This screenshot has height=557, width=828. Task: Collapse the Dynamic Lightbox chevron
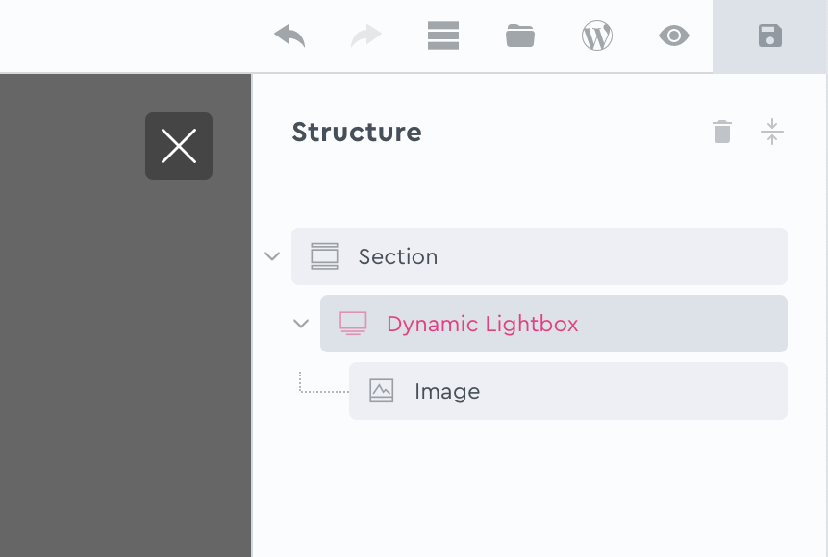(x=301, y=324)
